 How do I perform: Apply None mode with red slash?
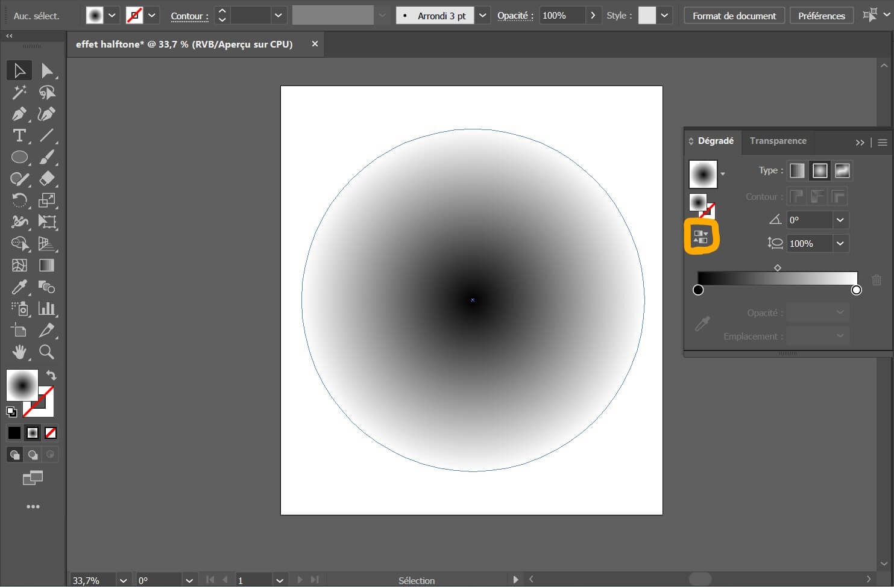pyautogui.click(x=51, y=433)
